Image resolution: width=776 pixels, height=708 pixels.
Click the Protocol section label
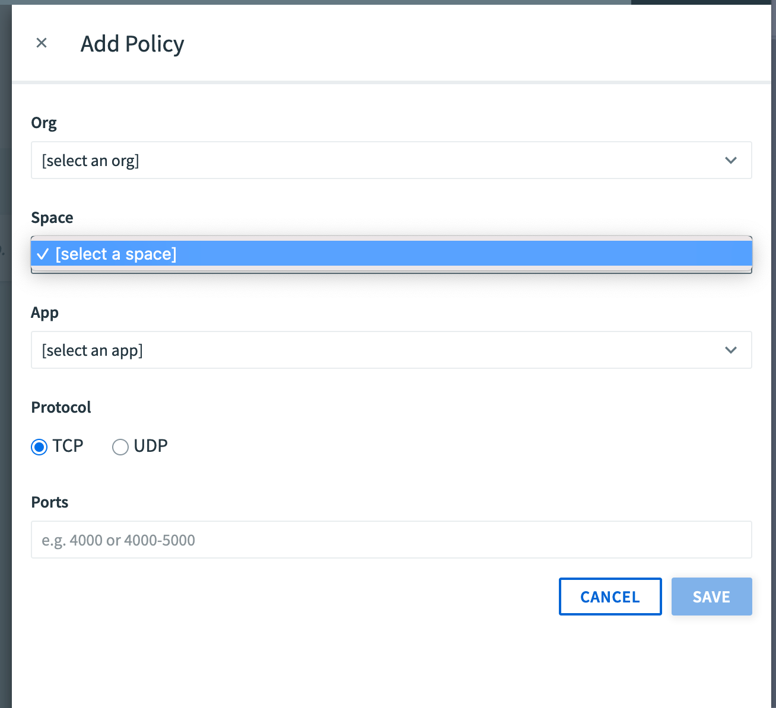(61, 407)
